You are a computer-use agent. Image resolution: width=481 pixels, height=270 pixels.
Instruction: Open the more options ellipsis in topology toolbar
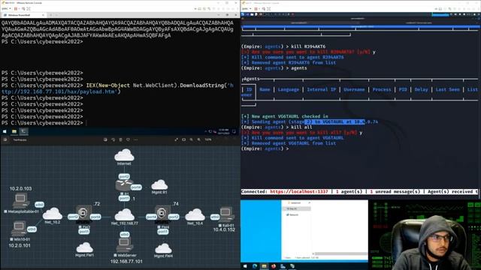pyautogui.click(x=135, y=139)
